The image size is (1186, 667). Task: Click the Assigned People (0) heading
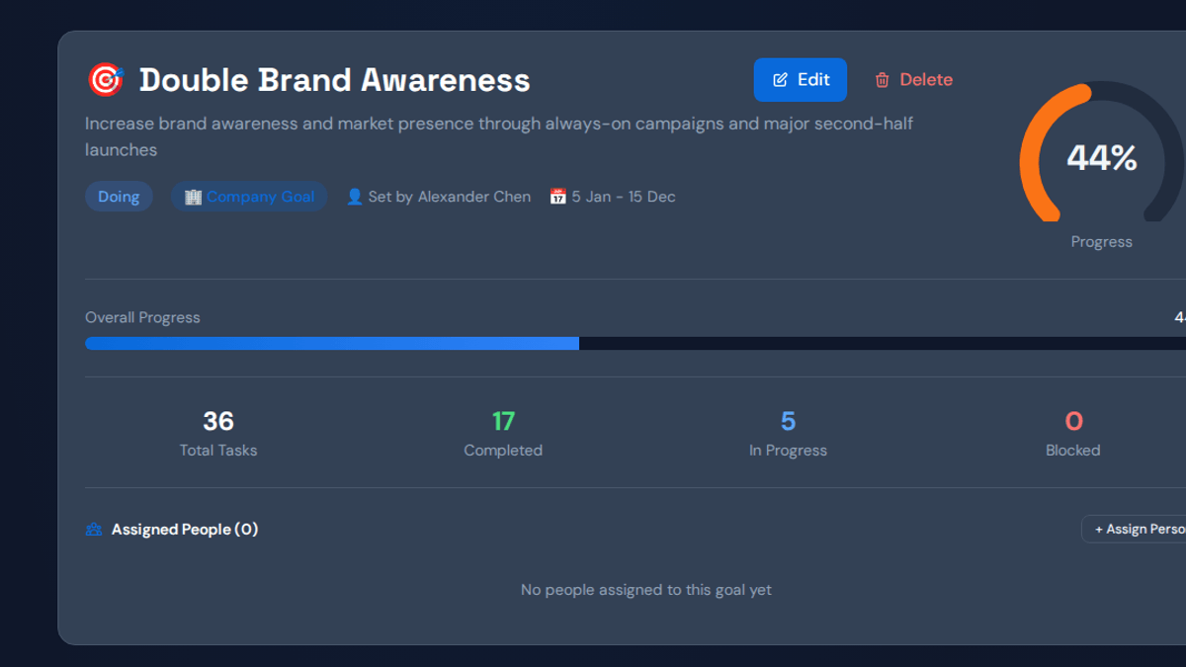click(185, 530)
